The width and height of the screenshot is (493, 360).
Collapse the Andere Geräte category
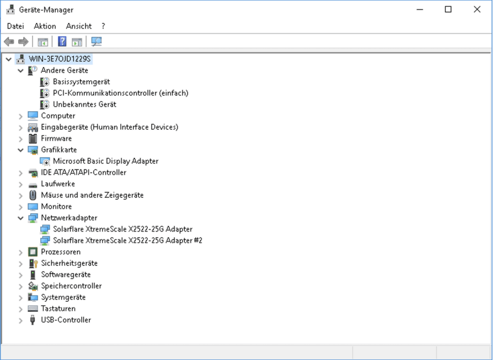[20, 71]
